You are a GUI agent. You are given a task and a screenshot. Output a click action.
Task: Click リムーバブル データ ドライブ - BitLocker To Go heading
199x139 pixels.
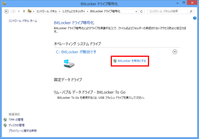click(x=90, y=92)
